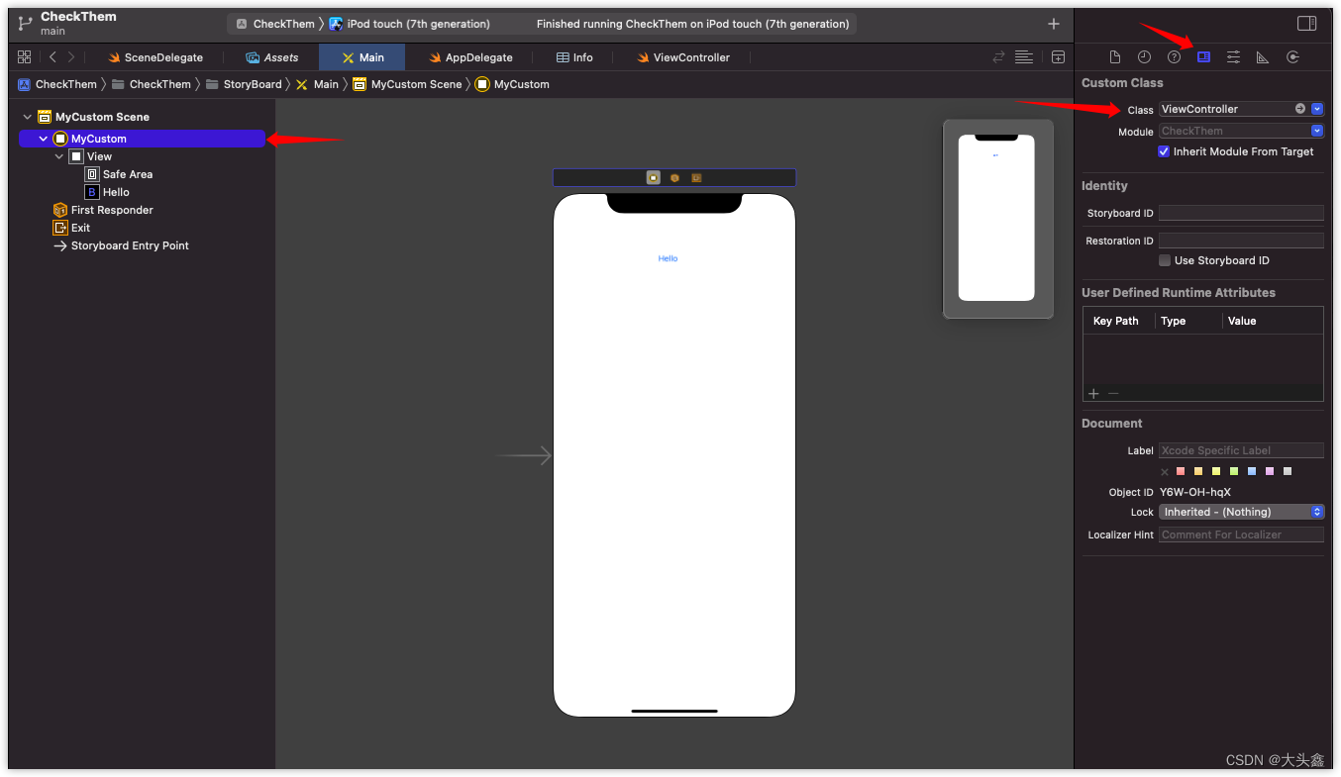Clear the document label color
The width and height of the screenshot is (1341, 777).
pyautogui.click(x=1165, y=471)
